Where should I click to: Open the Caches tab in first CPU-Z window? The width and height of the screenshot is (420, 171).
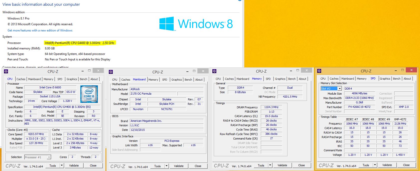pos(21,79)
